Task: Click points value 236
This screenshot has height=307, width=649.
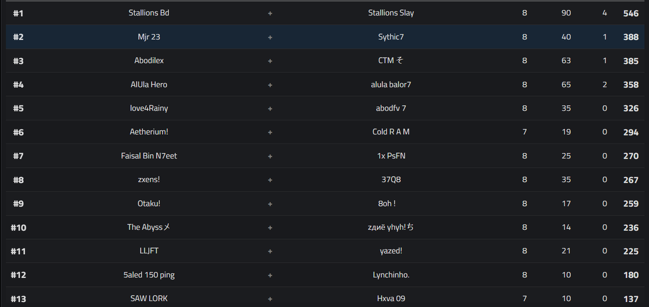Action: coord(631,228)
